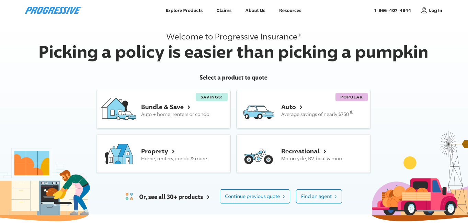Select the house-and-car Bundle & Save illustration
This screenshot has height=223, width=468.
[x=118, y=109]
